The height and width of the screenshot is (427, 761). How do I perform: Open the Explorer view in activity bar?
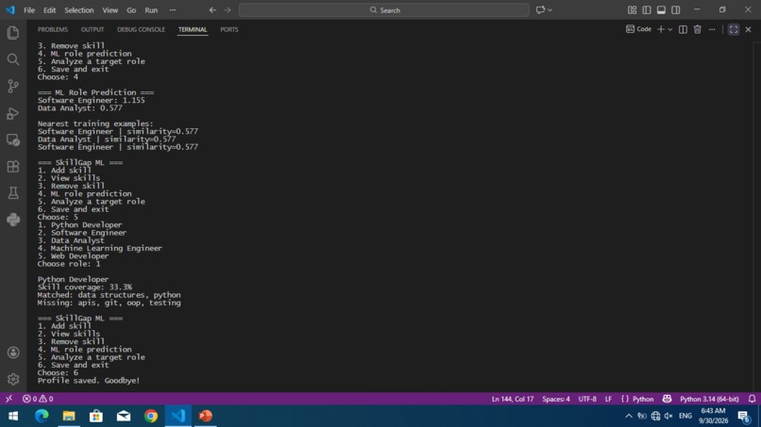(13, 32)
